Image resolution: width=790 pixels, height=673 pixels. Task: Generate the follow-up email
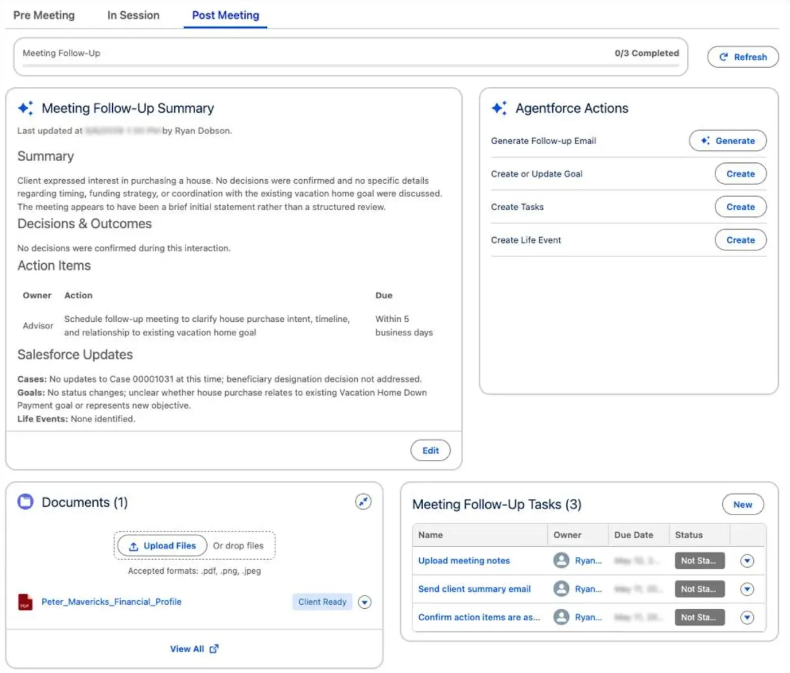(x=728, y=141)
